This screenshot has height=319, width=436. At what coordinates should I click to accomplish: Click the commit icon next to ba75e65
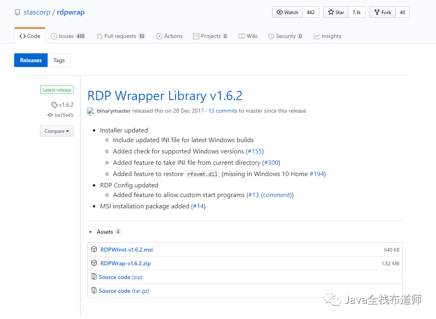[50, 115]
